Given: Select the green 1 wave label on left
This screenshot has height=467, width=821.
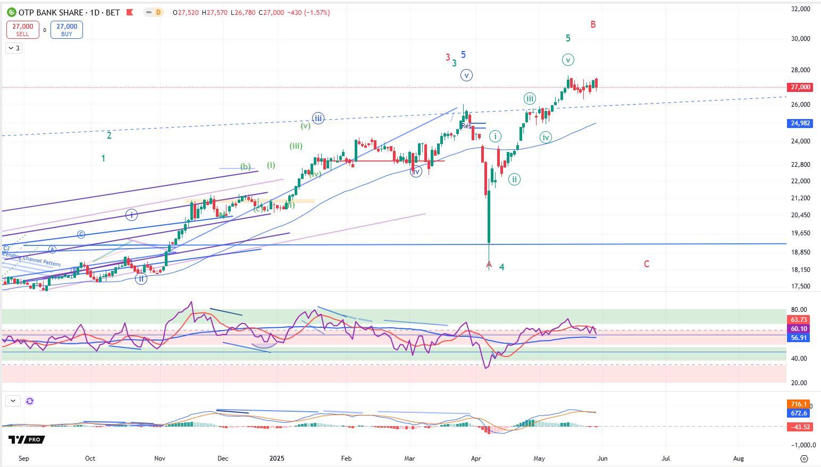Looking at the screenshot, I should pyautogui.click(x=103, y=158).
